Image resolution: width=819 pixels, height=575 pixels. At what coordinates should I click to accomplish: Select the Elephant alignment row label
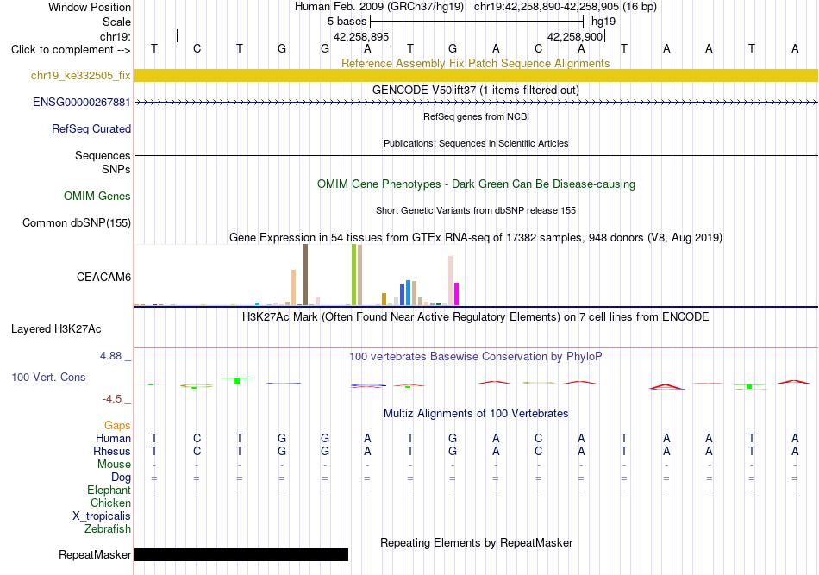click(109, 490)
